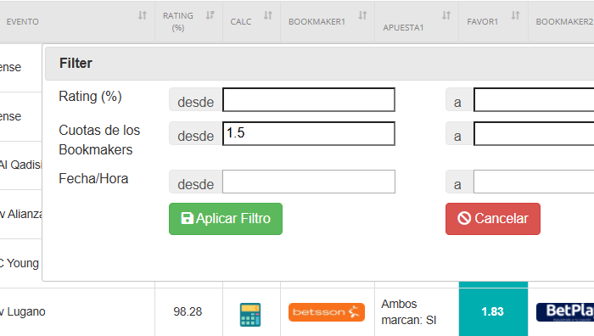Sort table by Rating (%) column

210,15
